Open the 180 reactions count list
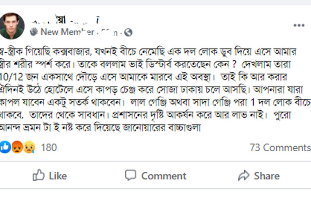Screen dimensions: 311x198 (x=49, y=148)
